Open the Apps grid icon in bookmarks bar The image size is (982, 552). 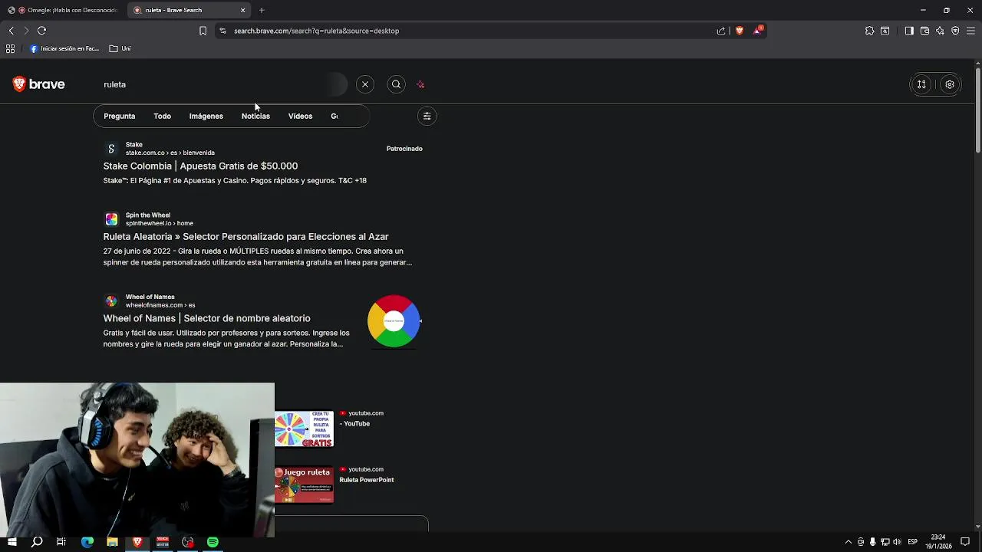[x=11, y=48]
